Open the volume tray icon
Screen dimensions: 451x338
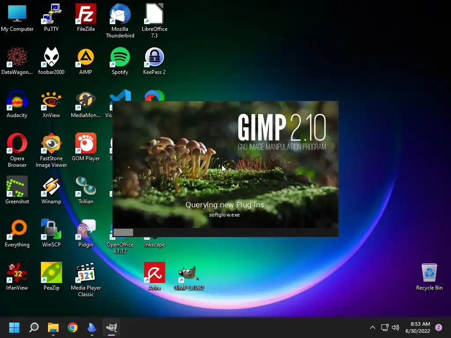point(396,327)
